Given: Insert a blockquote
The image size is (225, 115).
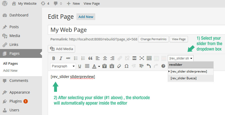Looking at the screenshot, I should click(90, 58).
